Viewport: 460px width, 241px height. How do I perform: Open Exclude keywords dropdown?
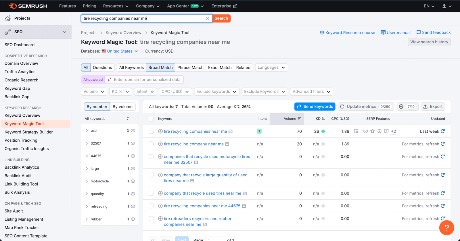pyautogui.click(x=264, y=92)
